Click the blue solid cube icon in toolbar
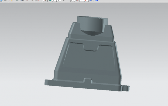The width and height of the screenshot is (168, 106). 97,1
